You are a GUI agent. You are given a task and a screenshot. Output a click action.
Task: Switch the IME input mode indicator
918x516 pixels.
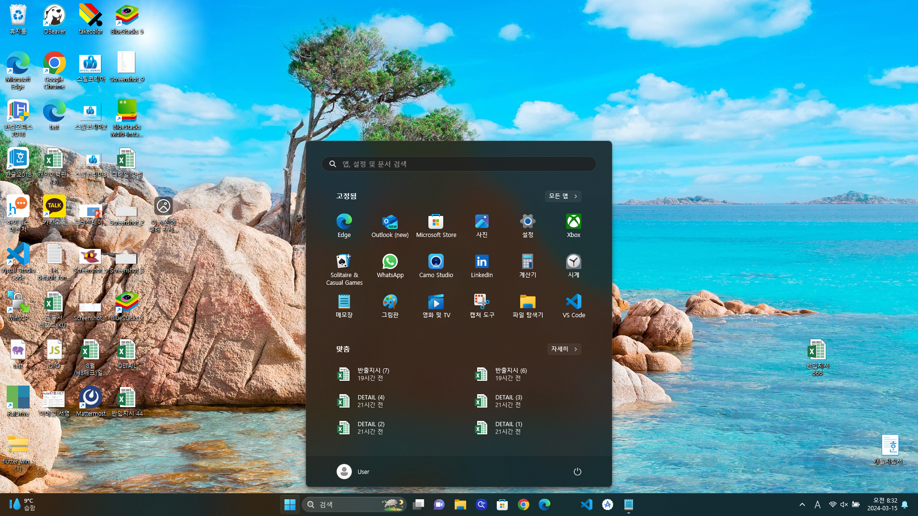point(818,505)
